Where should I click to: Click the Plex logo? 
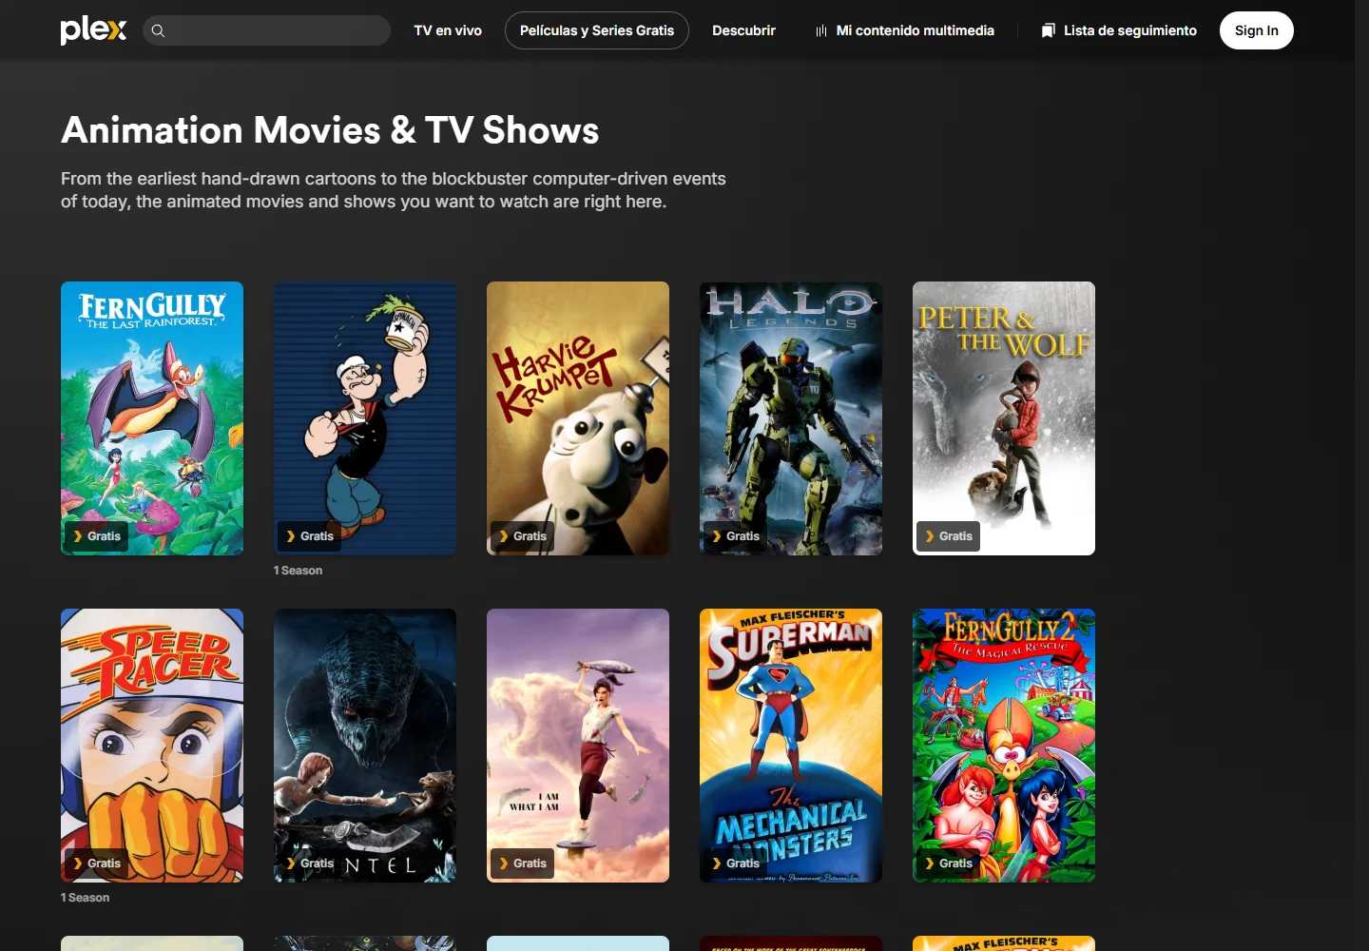(93, 30)
